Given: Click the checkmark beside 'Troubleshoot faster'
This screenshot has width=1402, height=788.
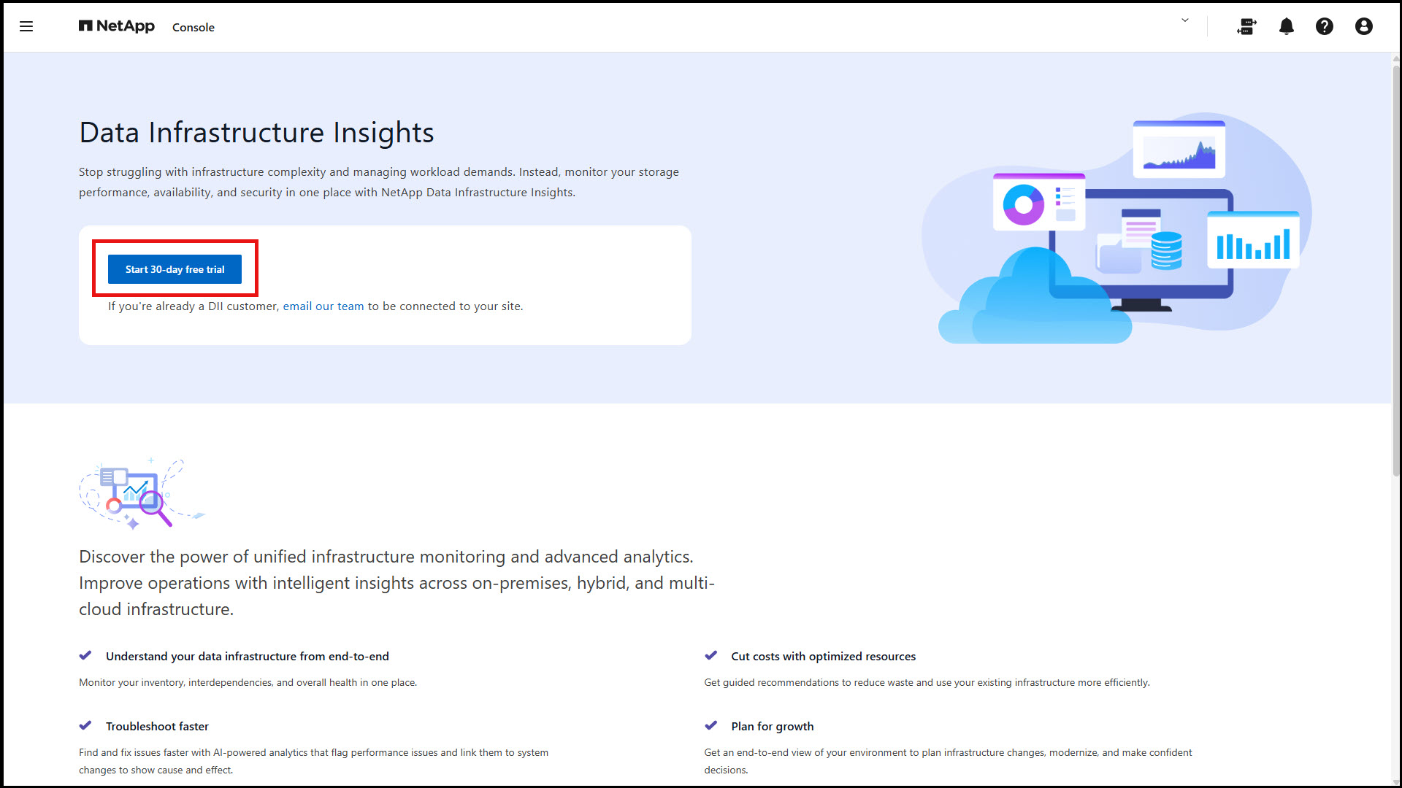Looking at the screenshot, I should pos(85,725).
